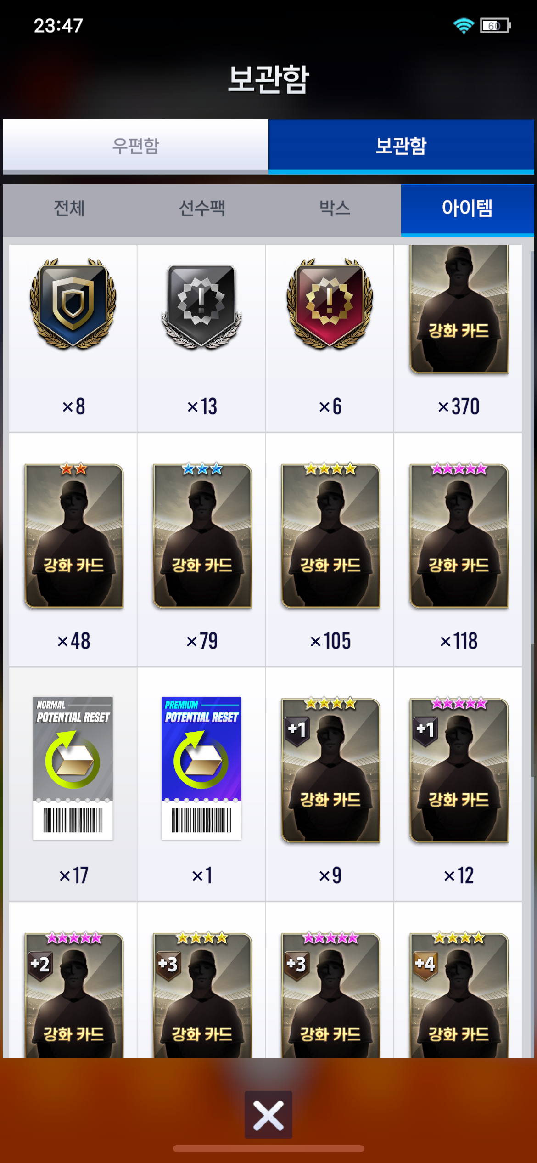Open the Premium Potential Reset ticket
The height and width of the screenshot is (1163, 537).
click(x=201, y=784)
